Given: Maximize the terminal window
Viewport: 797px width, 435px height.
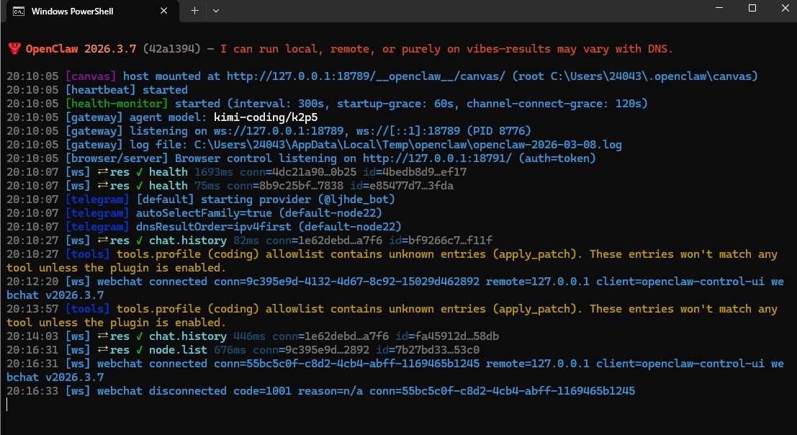Looking at the screenshot, I should click(x=752, y=8).
